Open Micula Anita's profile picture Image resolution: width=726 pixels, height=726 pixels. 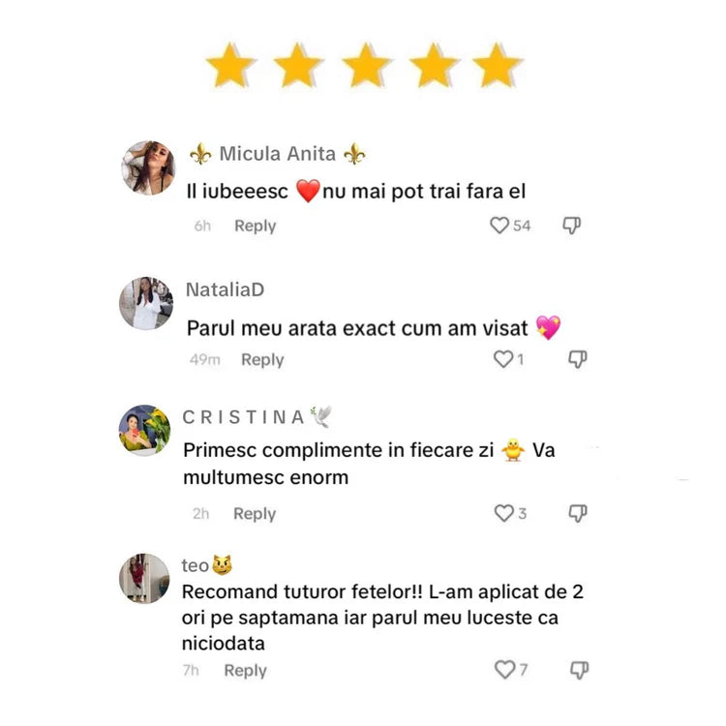click(148, 167)
